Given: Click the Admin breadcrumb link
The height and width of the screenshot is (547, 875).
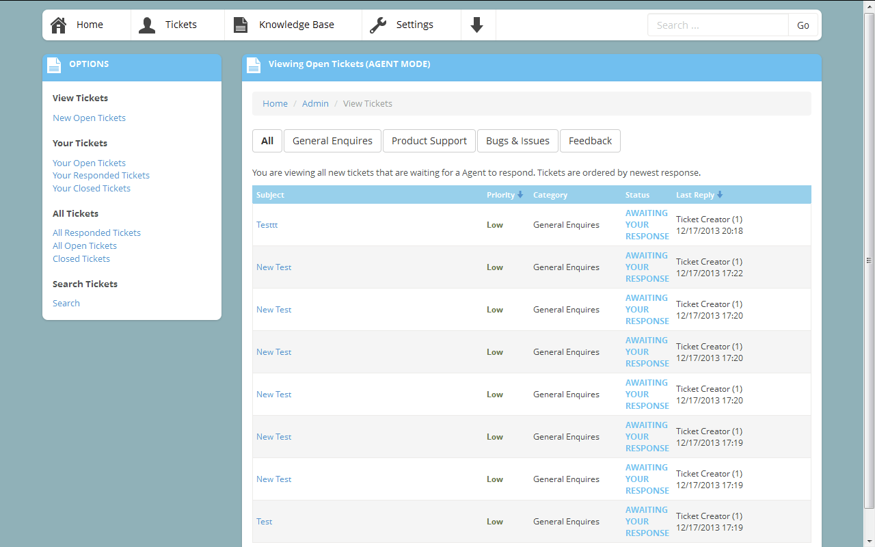Looking at the screenshot, I should (315, 104).
